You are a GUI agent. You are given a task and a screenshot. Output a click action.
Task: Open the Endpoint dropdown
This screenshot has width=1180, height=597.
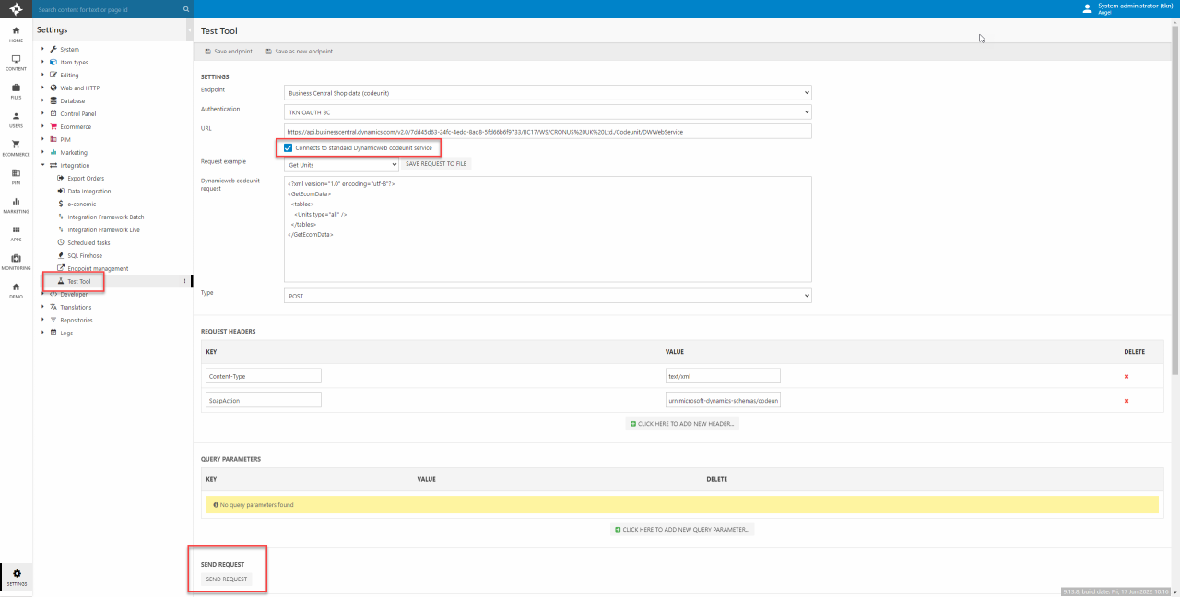coord(548,93)
